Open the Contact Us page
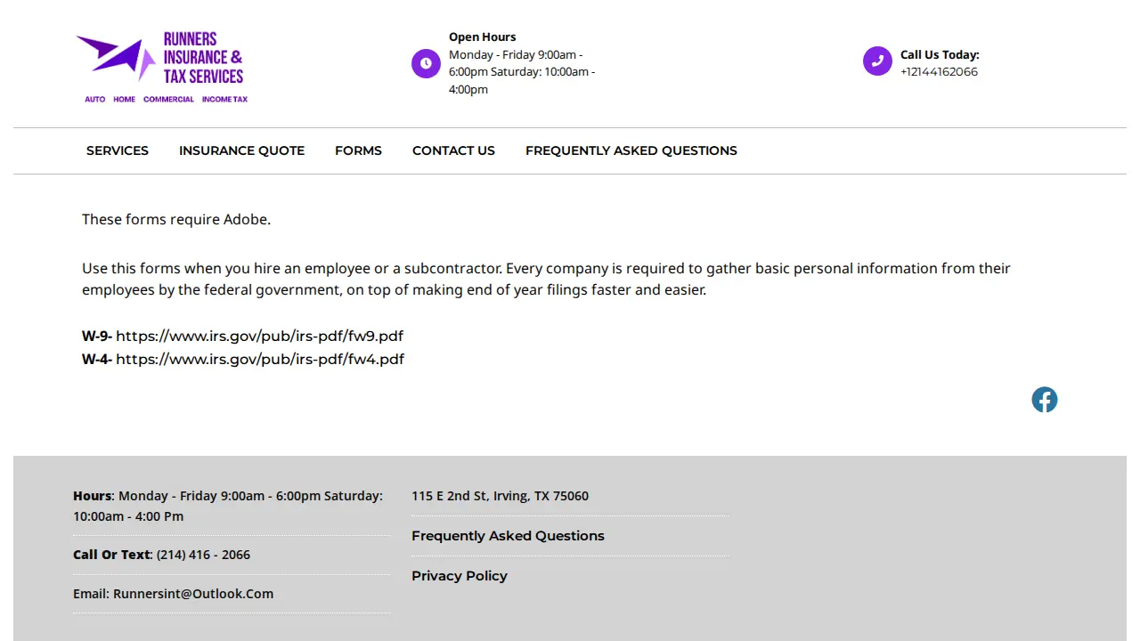The height and width of the screenshot is (641, 1140). tap(453, 150)
